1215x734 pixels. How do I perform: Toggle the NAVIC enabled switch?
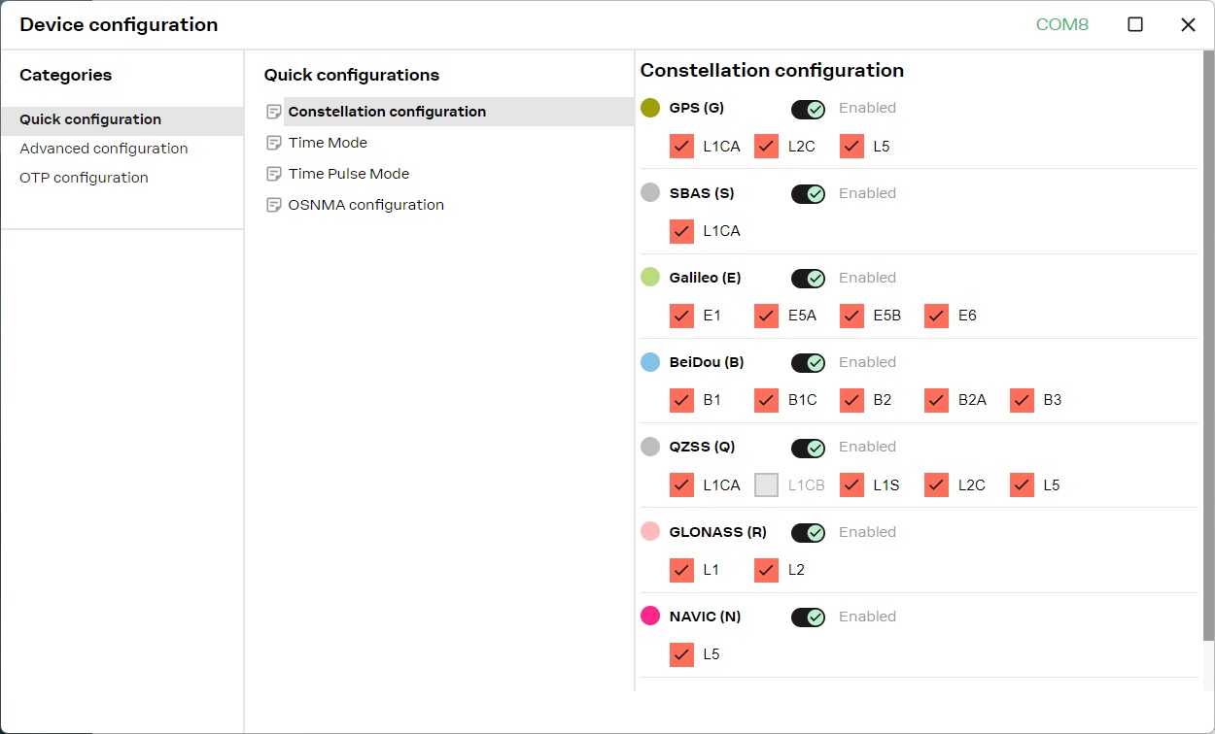808,617
